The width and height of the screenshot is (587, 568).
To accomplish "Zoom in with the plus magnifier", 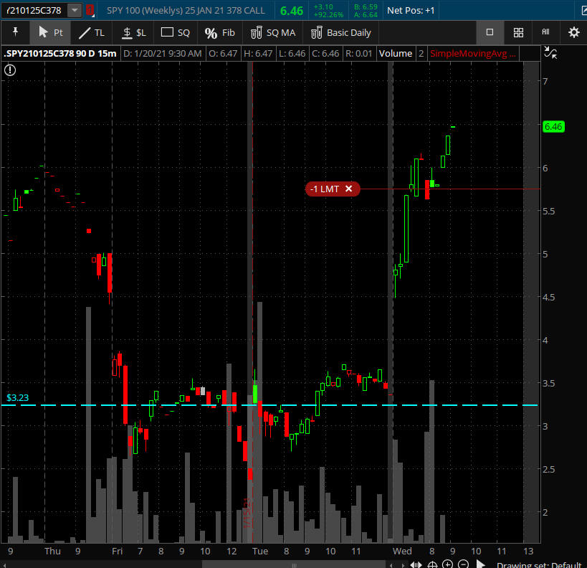I will [447, 564].
